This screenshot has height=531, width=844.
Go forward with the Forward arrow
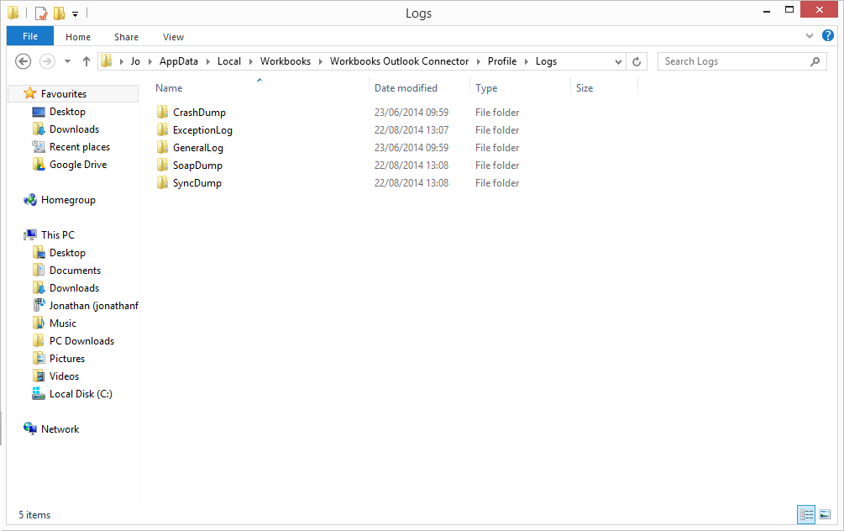point(47,61)
